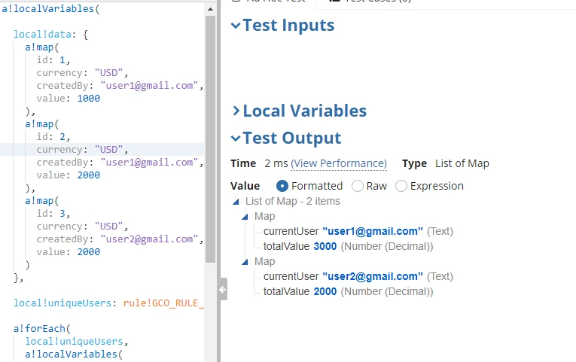The image size is (576, 362).
Task: Click the id: 2, code line
Action: pyautogui.click(x=53, y=136)
